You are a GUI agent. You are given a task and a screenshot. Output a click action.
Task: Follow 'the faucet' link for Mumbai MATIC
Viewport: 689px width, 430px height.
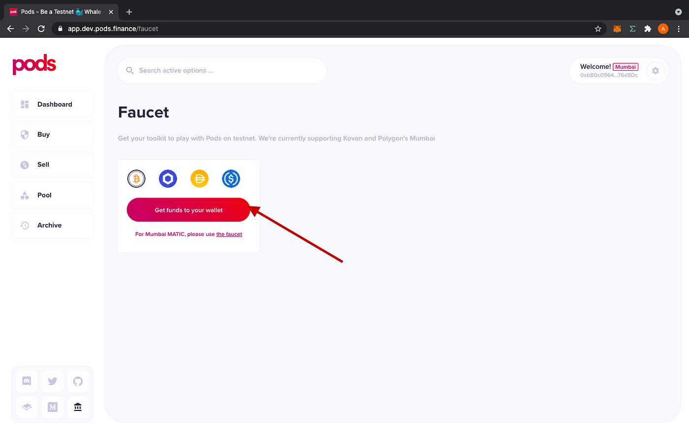pos(229,234)
